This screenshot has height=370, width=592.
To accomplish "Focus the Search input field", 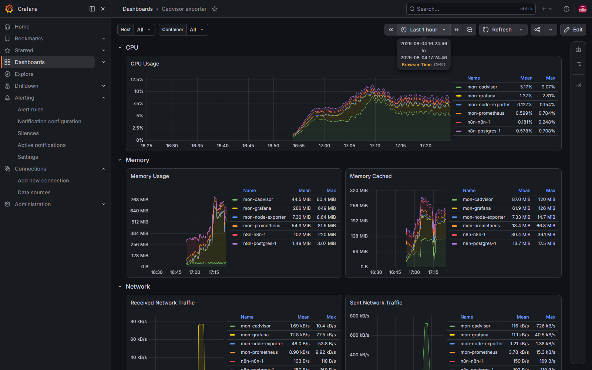I will tap(471, 9).
